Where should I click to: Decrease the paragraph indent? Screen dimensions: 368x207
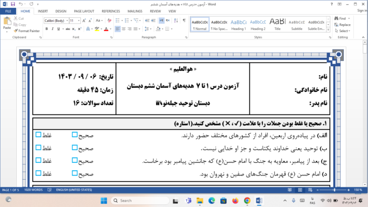(x=147, y=20)
